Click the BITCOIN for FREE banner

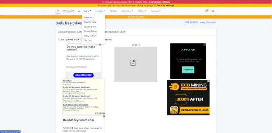click(x=136, y=17)
